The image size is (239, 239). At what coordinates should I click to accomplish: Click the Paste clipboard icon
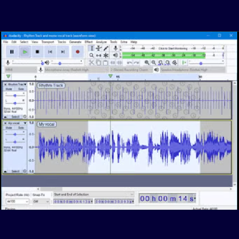(x=106, y=63)
